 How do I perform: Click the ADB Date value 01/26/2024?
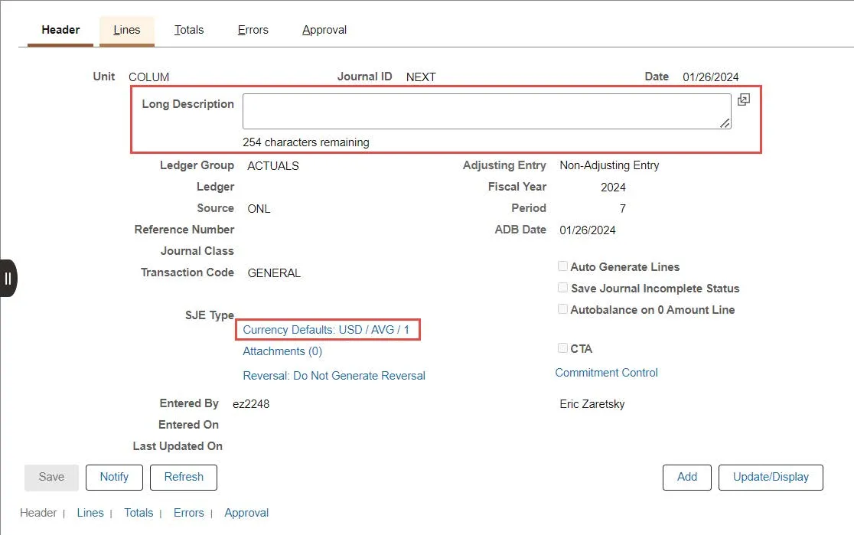pos(588,230)
